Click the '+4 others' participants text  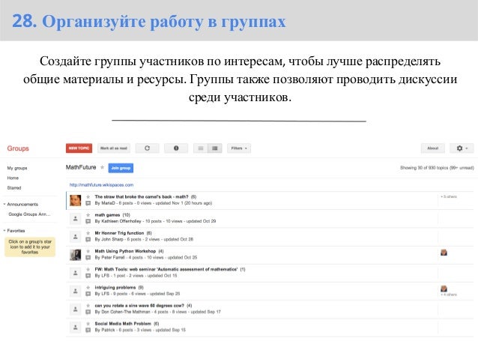tap(449, 295)
